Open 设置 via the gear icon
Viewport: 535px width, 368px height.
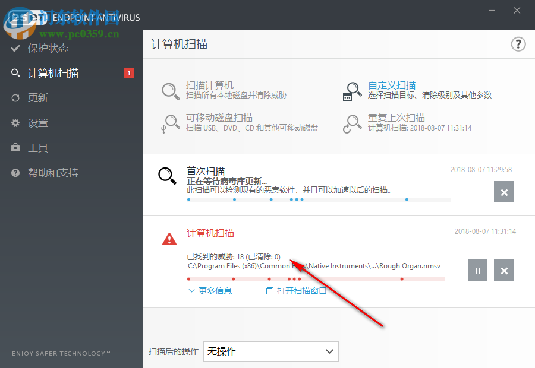(x=15, y=123)
